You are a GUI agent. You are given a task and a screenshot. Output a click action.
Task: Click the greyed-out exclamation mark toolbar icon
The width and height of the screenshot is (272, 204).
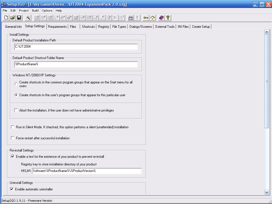pos(137,18)
